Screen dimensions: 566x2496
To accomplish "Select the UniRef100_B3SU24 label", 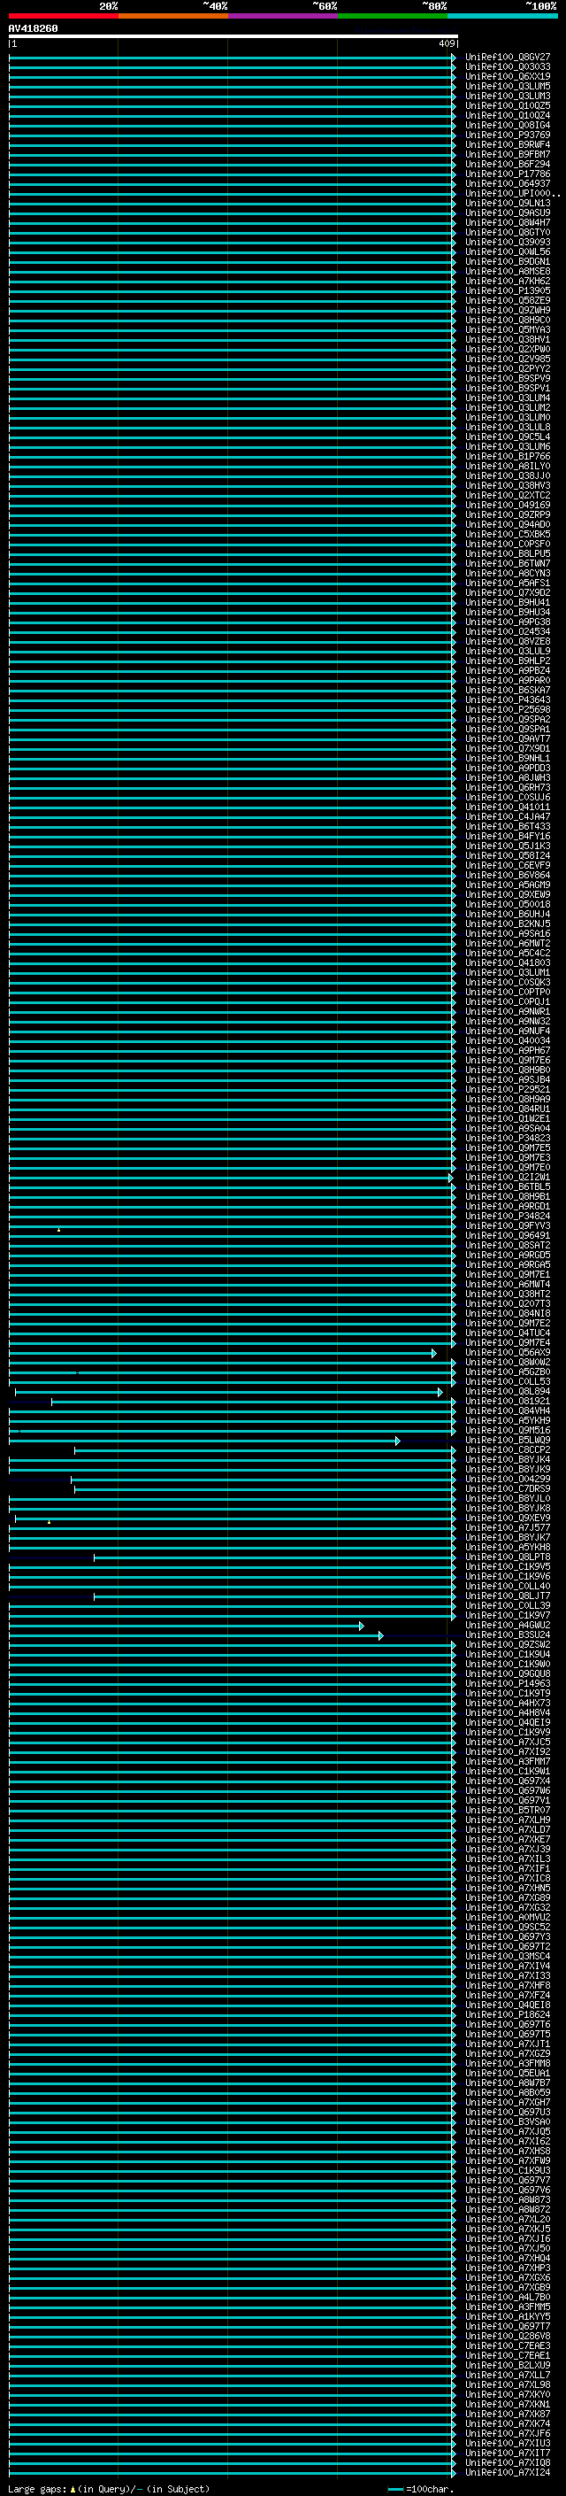I will (x=508, y=1634).
